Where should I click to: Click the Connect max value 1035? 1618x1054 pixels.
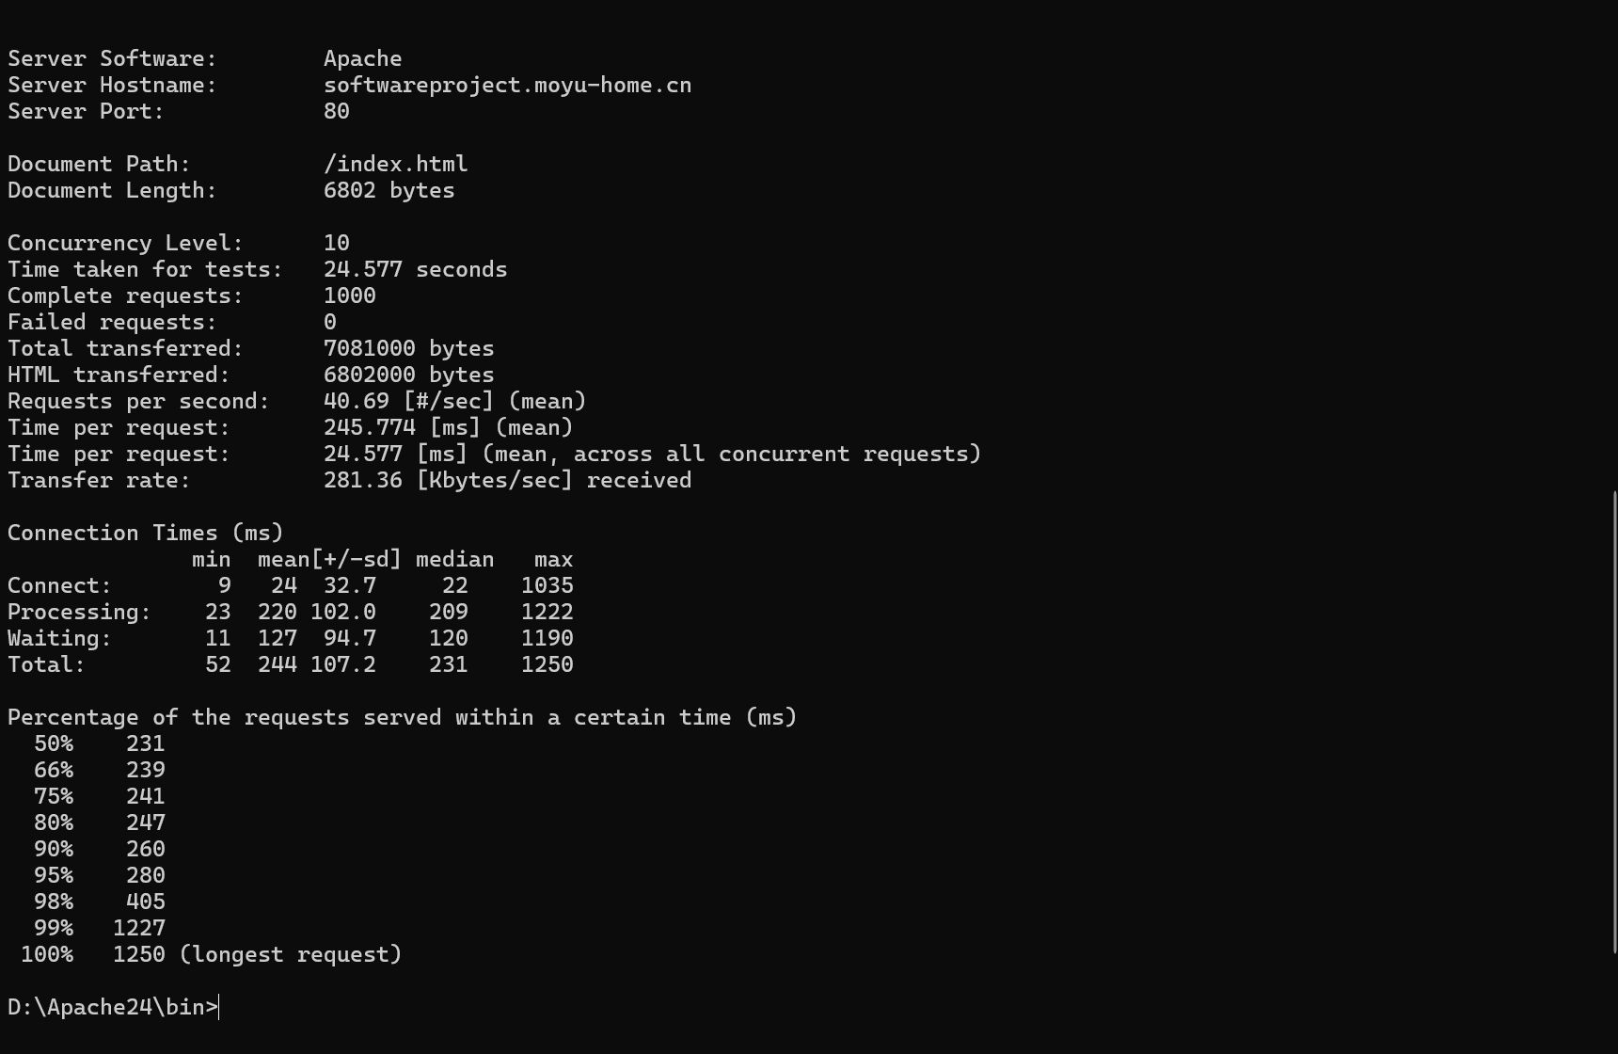[x=547, y=585]
